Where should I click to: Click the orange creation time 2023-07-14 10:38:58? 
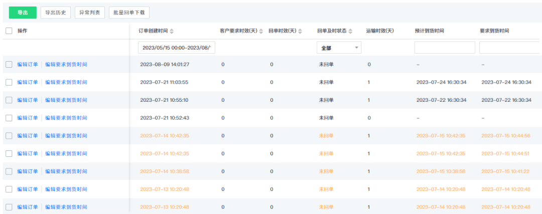165,171
